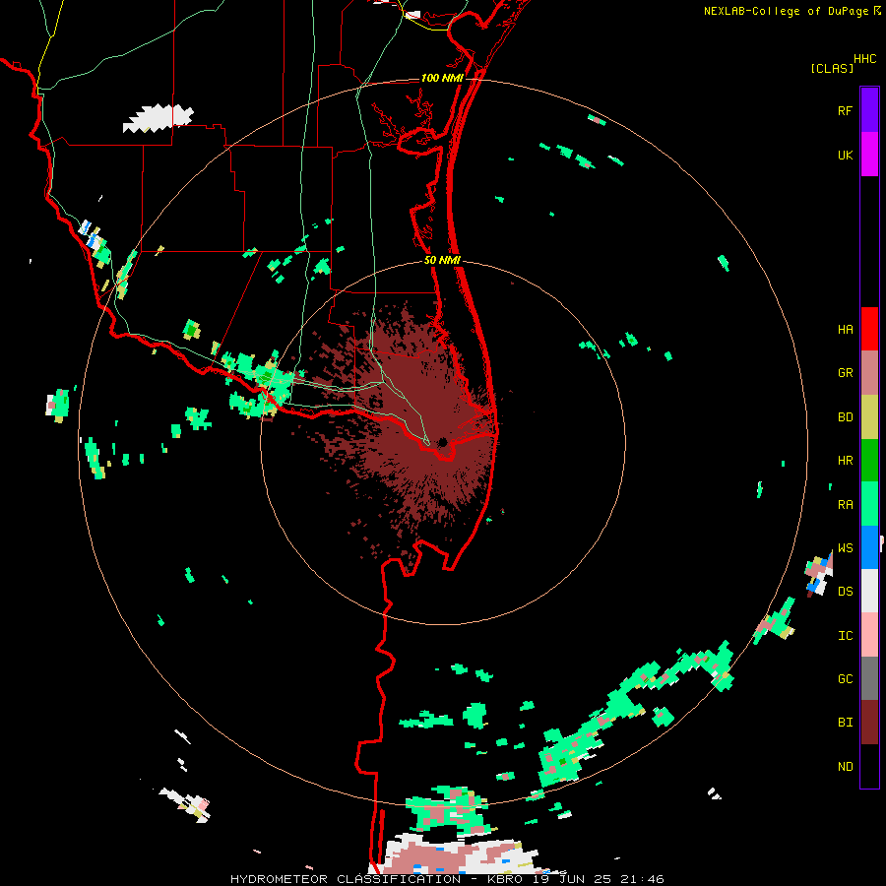The width and height of the screenshot is (886, 886).
Task: Click the large white dry-snow echo patch near top left
Action: coord(158,119)
